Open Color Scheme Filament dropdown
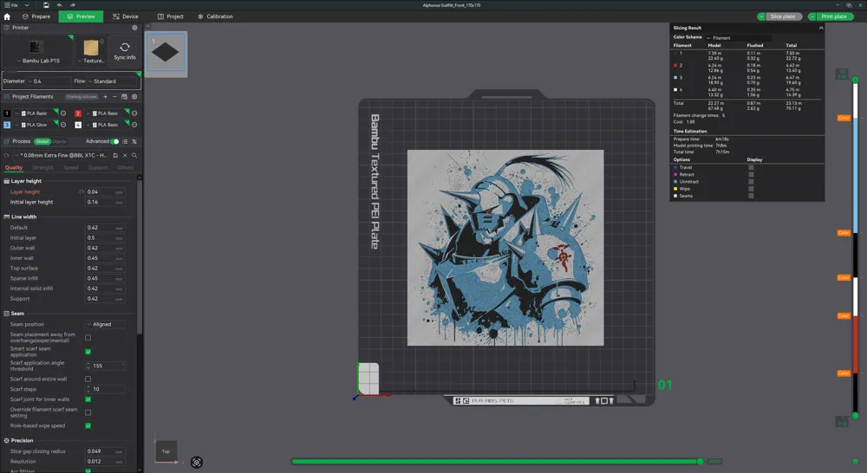Image resolution: width=867 pixels, height=473 pixels. coord(738,38)
